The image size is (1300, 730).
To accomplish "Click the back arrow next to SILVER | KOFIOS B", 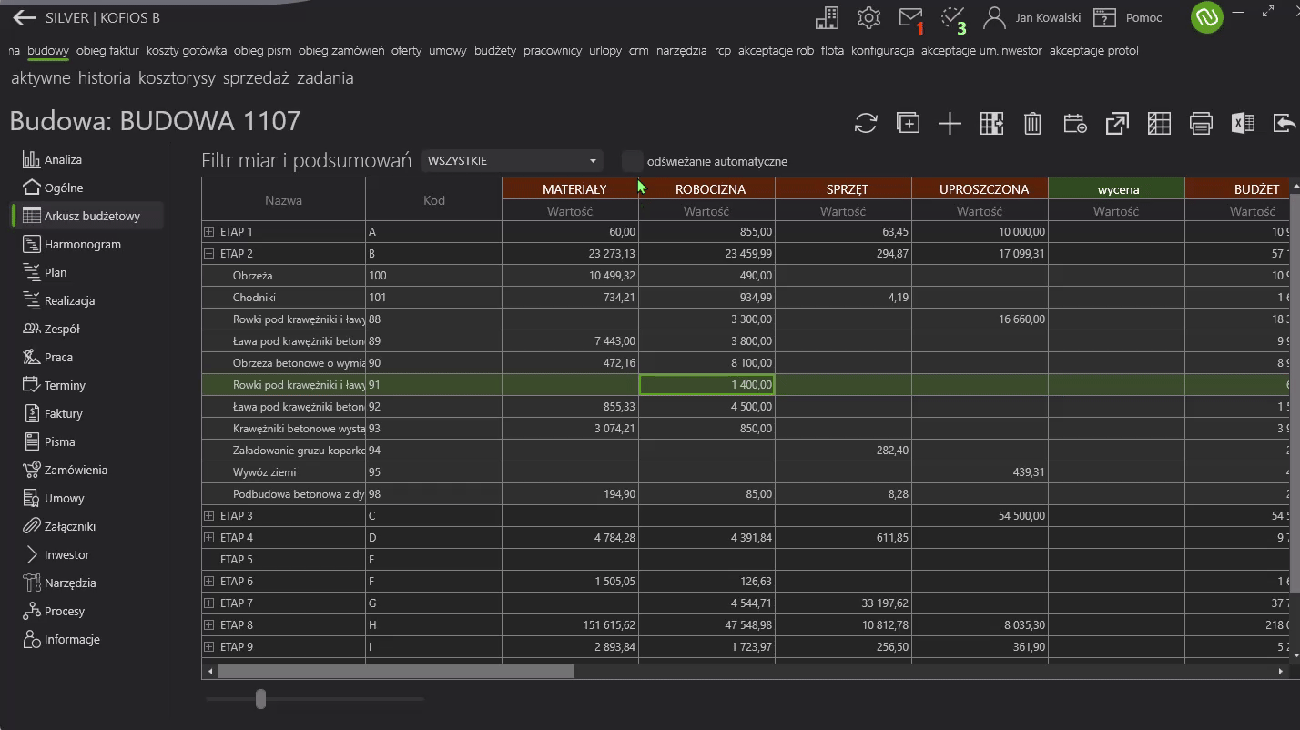I will click(x=25, y=17).
